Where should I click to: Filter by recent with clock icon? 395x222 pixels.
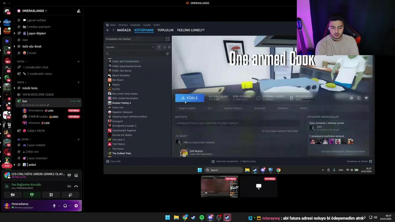tap(164, 47)
